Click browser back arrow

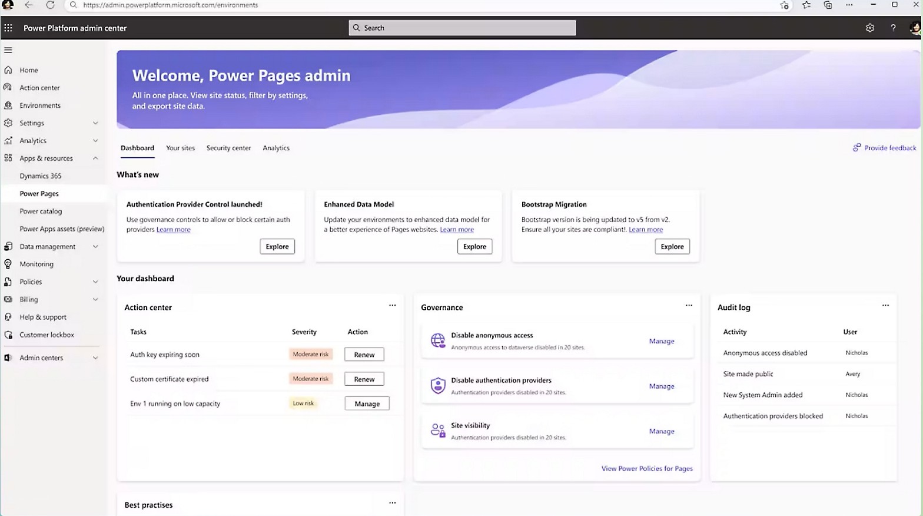pyautogui.click(x=29, y=5)
